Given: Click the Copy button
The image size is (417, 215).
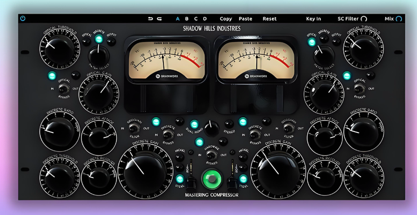Looking at the screenshot, I should (226, 19).
